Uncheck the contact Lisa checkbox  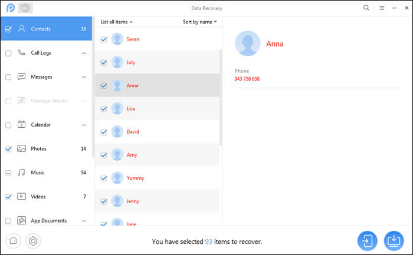pos(104,109)
